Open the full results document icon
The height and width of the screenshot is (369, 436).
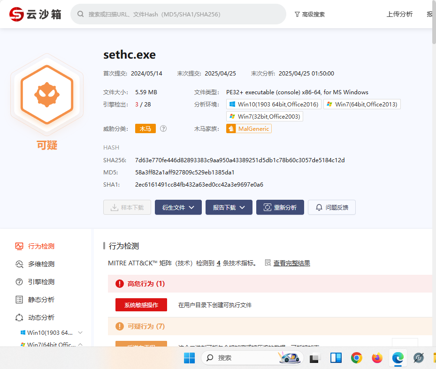pyautogui.click(x=268, y=263)
